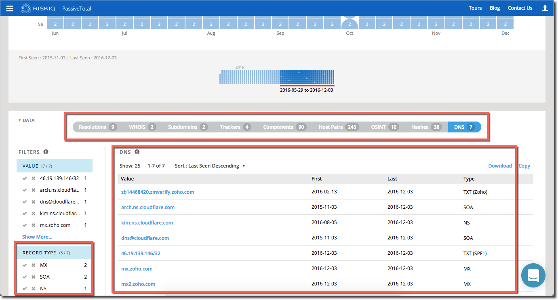This screenshot has height=300, width=558.
Task: Open Blog in top navigation
Action: [x=495, y=8]
